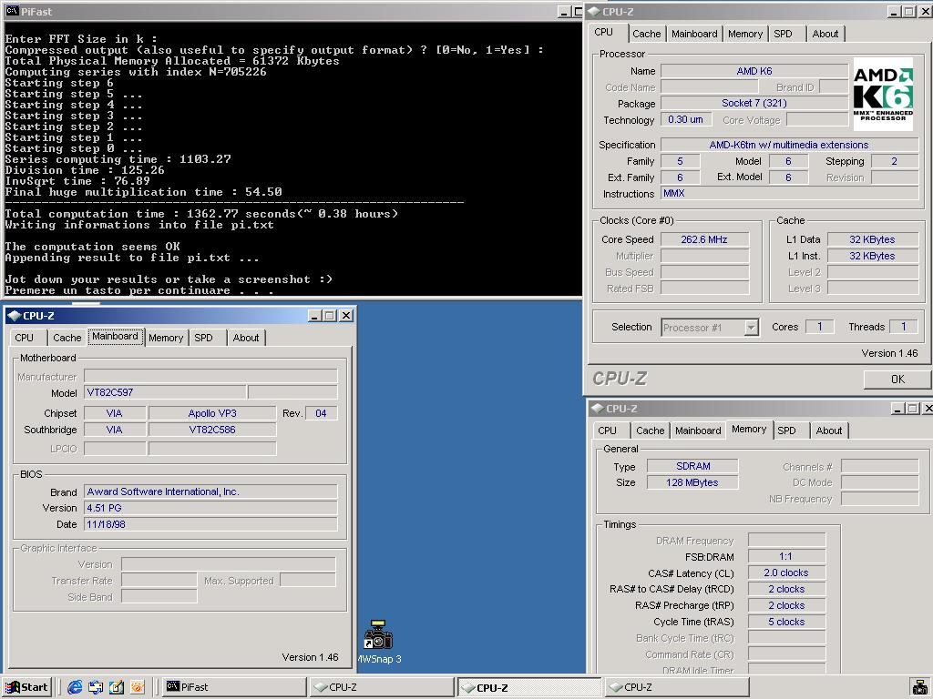The width and height of the screenshot is (933, 699).
Task: Switch to About tab in Mainboard CPU-Z window
Action: point(246,338)
